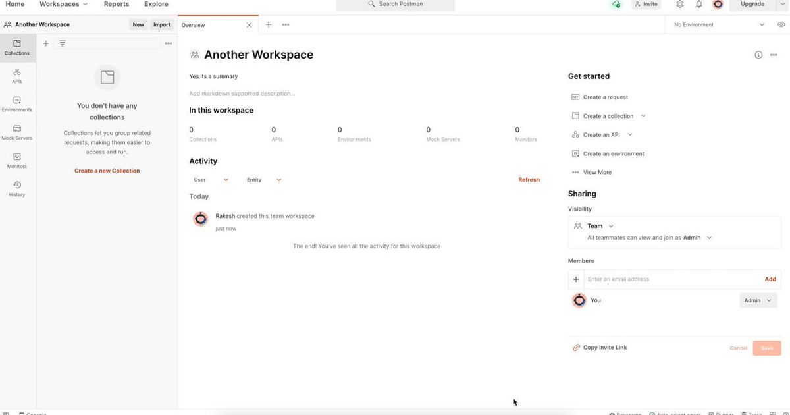The width and height of the screenshot is (790, 415).
Task: Click the Save button
Action: pyautogui.click(x=767, y=348)
